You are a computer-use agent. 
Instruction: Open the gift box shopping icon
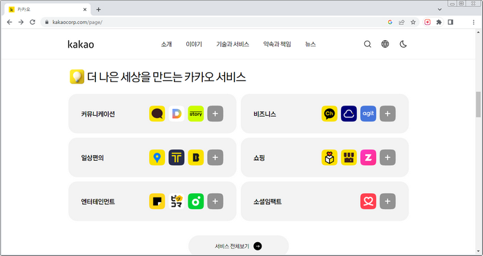pyautogui.click(x=330, y=157)
